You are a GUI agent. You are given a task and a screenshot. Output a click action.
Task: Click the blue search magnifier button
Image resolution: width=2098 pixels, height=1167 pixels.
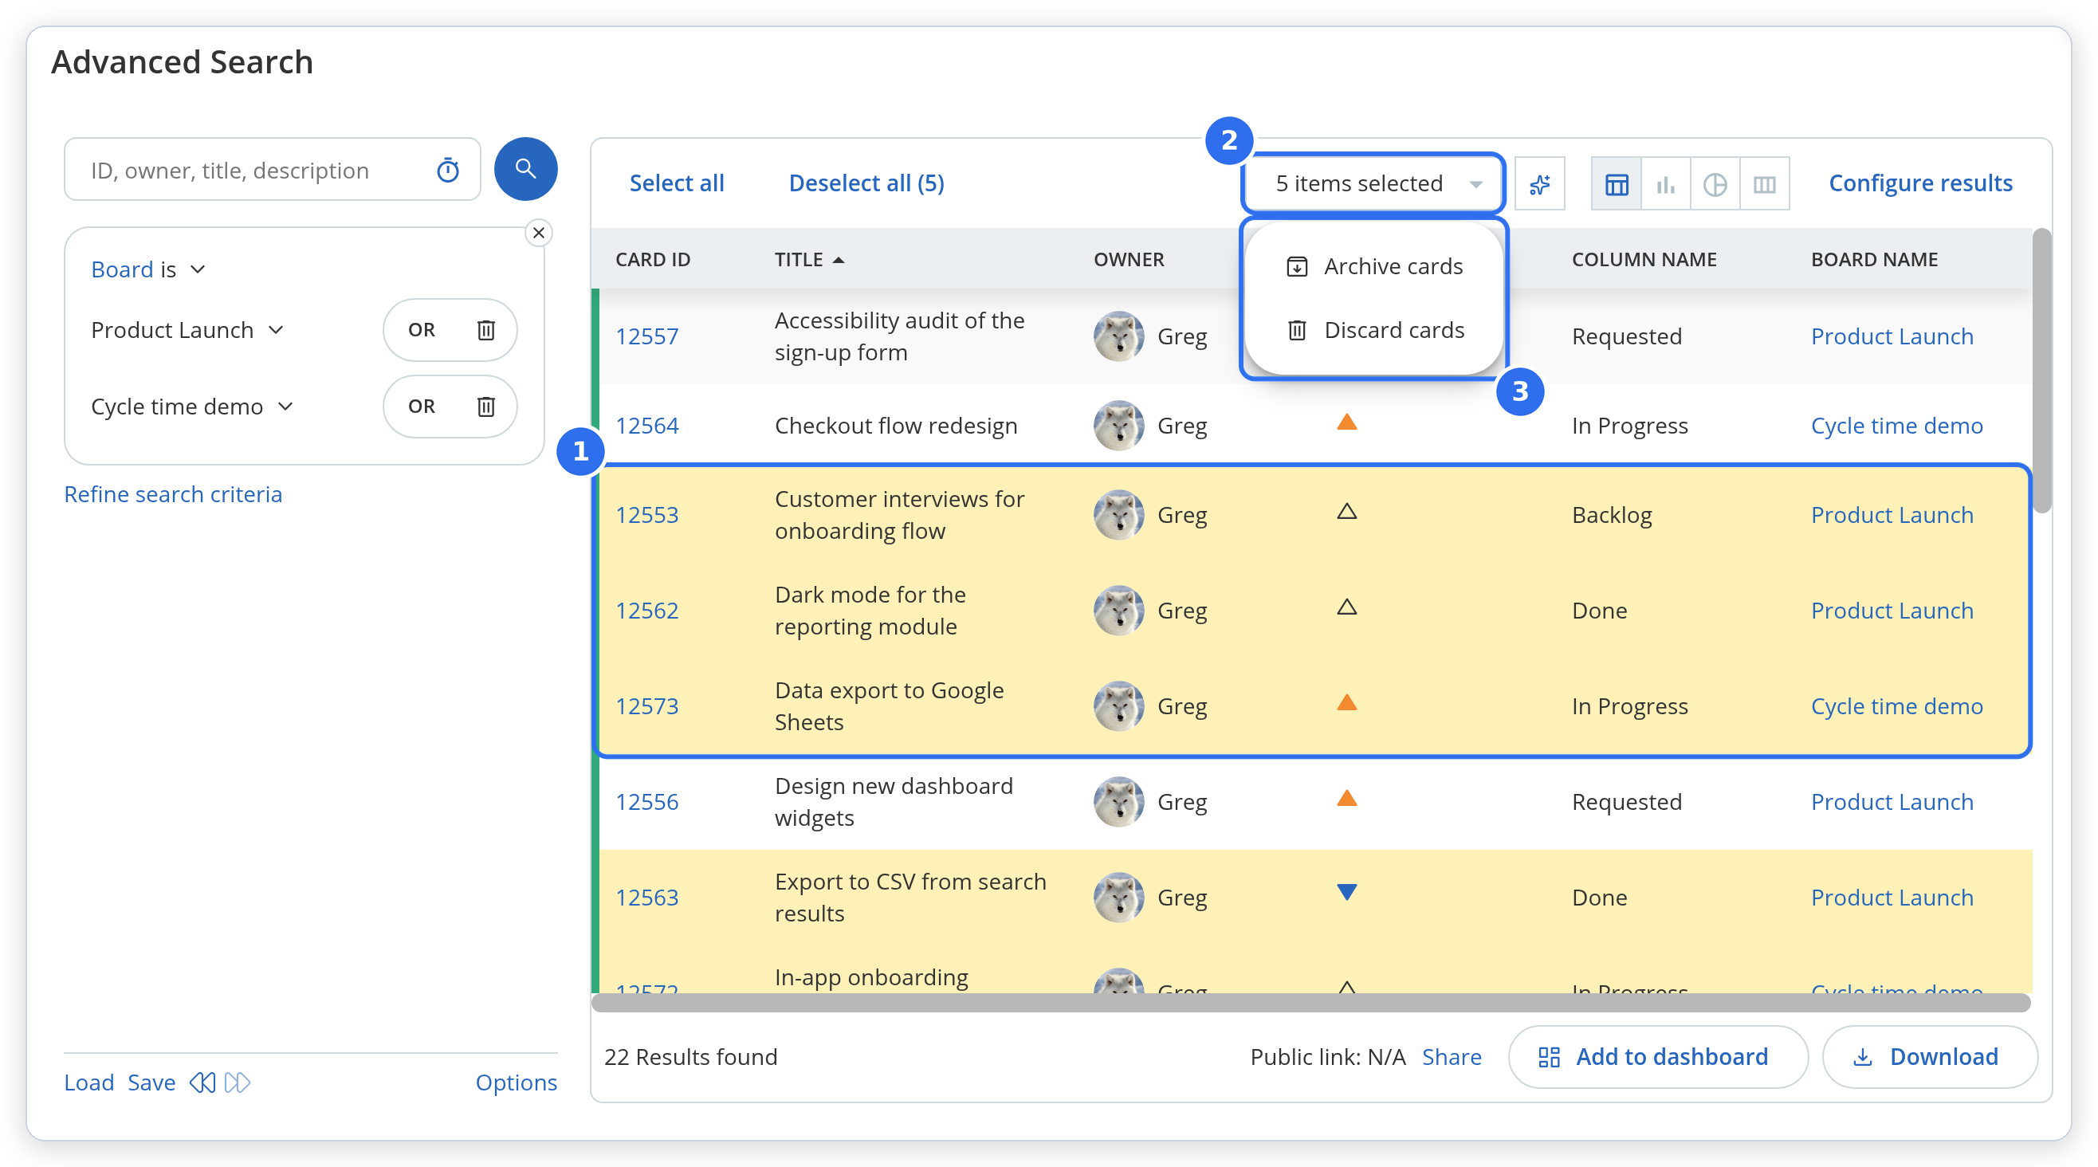pyautogui.click(x=525, y=169)
